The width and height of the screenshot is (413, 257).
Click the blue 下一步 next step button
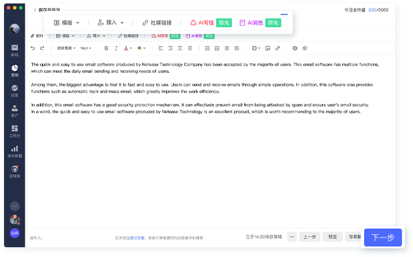[383, 237]
